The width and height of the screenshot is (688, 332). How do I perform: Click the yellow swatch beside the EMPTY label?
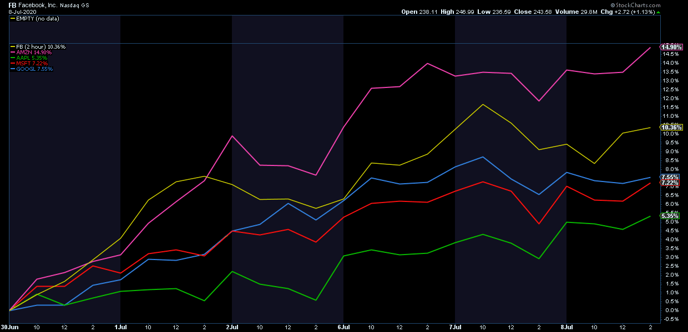coord(13,18)
